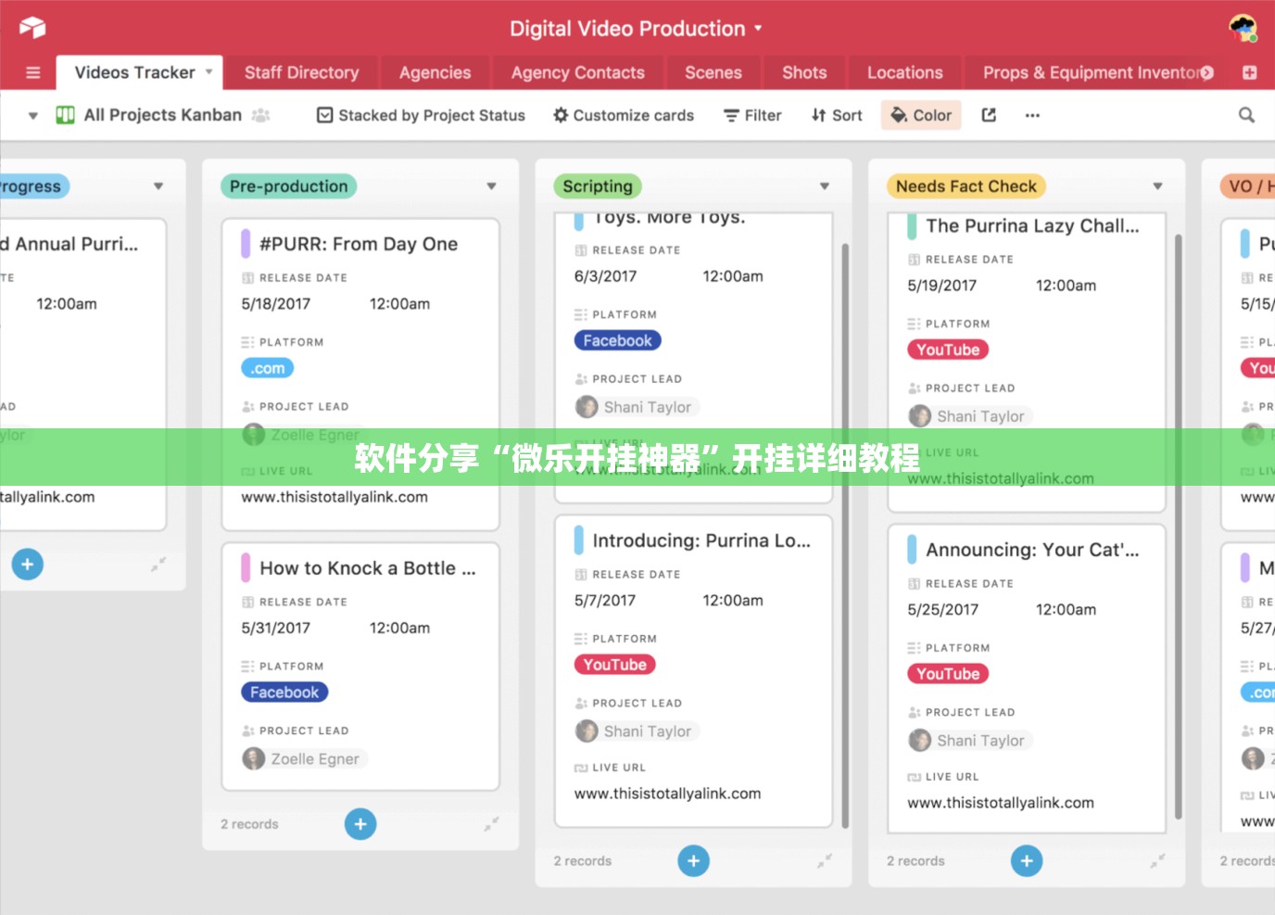The height and width of the screenshot is (915, 1275).
Task: Add a new table with plus icon
Action: [1249, 72]
